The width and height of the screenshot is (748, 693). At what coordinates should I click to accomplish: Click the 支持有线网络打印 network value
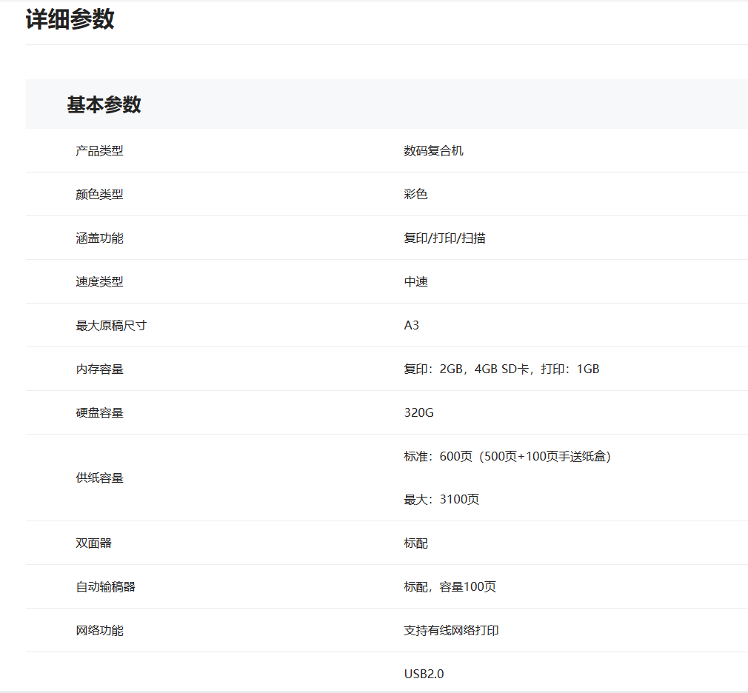[x=451, y=631]
